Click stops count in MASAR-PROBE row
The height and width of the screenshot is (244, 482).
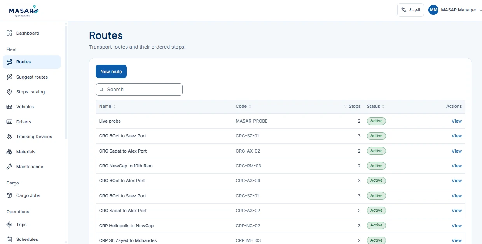point(359,121)
